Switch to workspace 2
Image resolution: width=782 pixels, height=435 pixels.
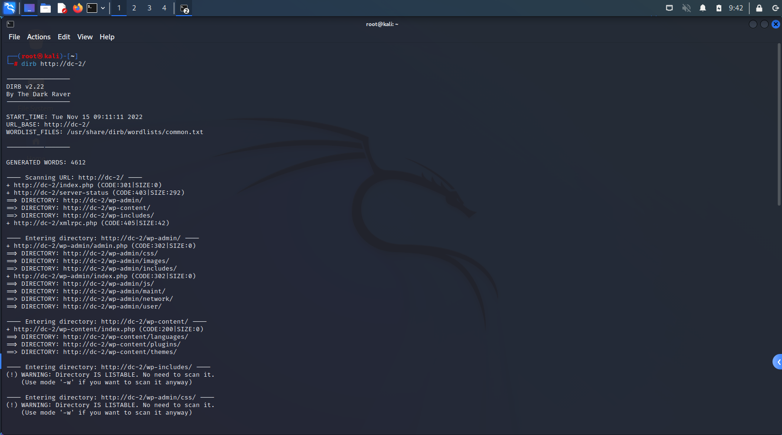134,8
